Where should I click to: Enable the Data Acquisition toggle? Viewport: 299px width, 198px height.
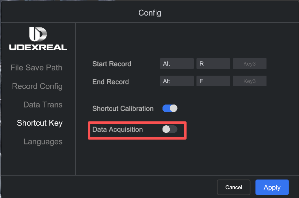[170, 129]
